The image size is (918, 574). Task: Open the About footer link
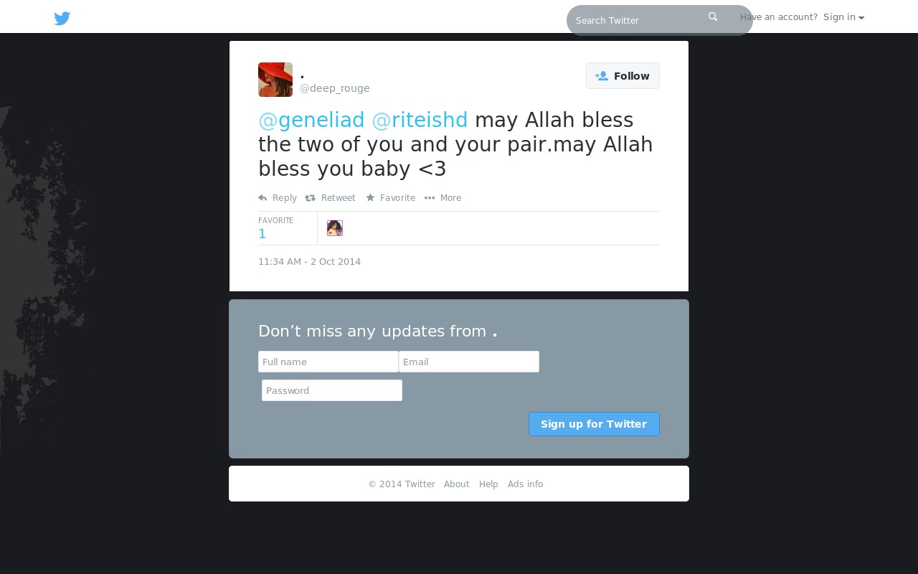457,484
